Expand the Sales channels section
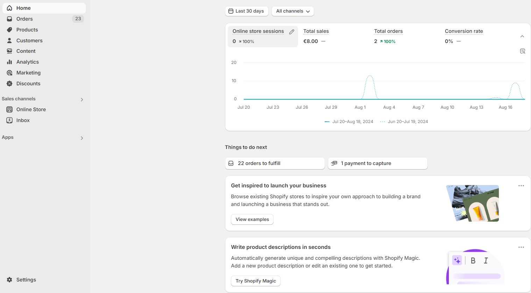Image resolution: width=531 pixels, height=293 pixels. click(x=82, y=99)
